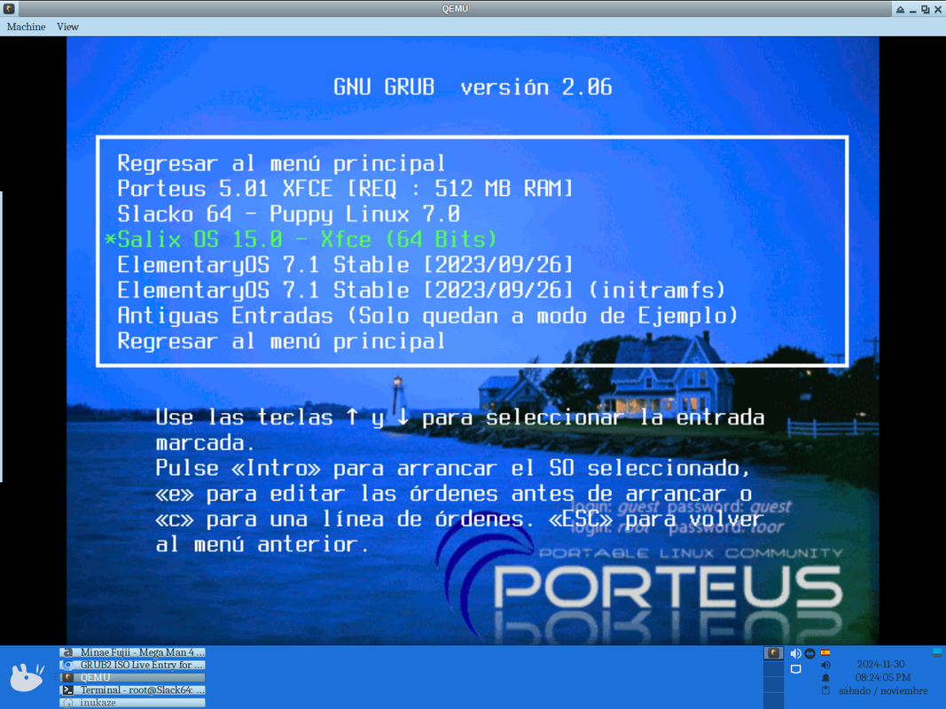The image size is (946, 709).
Task: Select last 'Regresar al menú principal' GRUB entry
Action: click(x=281, y=341)
